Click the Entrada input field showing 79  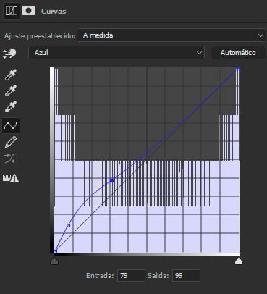[x=131, y=276]
